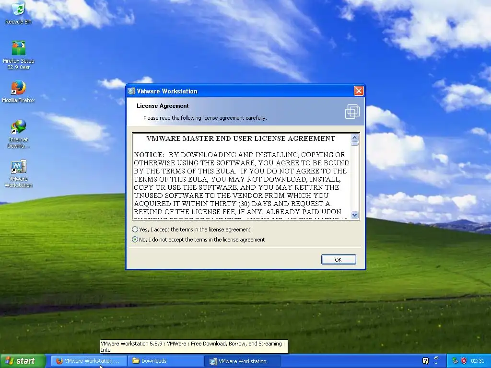This screenshot has height=368, width=491.
Task: Click the language bar help icon in the taskbar
Action: click(425, 361)
